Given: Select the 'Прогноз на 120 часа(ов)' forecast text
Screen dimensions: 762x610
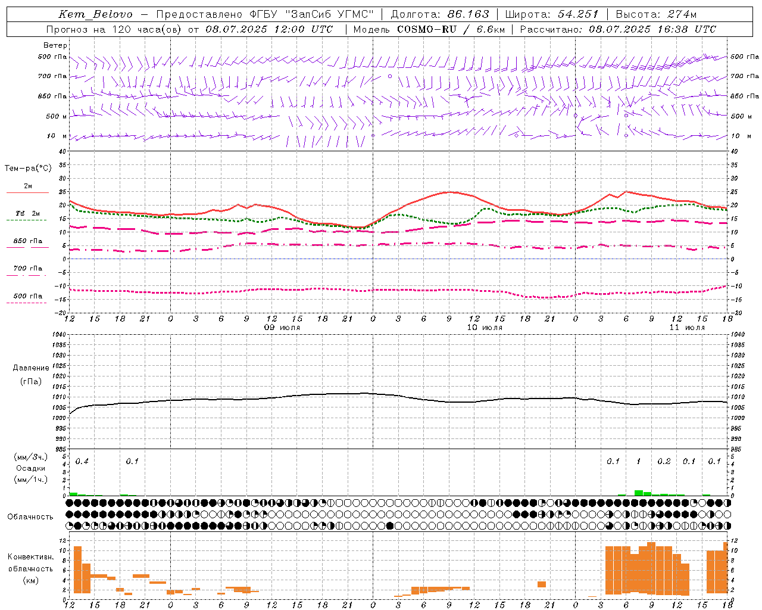Looking at the screenshot, I should pyautogui.click(x=114, y=29).
